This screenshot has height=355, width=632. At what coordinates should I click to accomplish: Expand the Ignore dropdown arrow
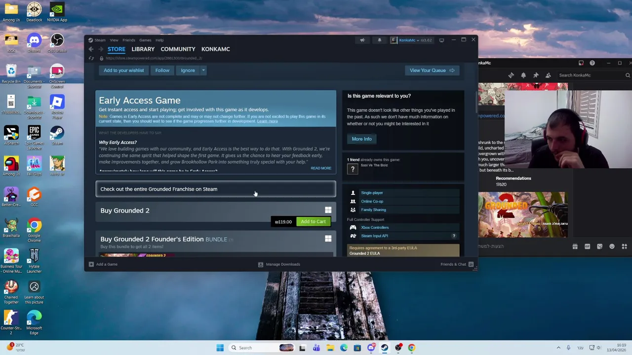click(203, 71)
